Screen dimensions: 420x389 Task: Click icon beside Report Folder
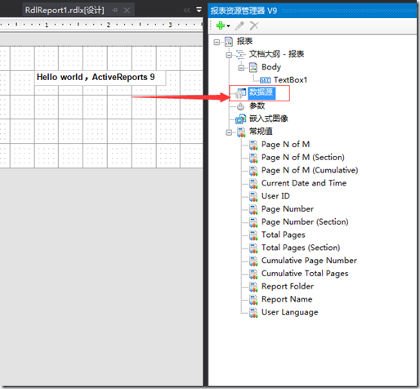253,287
